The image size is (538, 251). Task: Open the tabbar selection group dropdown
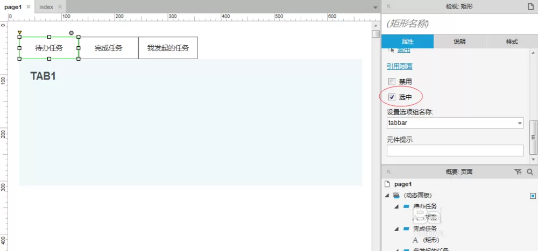coord(520,123)
